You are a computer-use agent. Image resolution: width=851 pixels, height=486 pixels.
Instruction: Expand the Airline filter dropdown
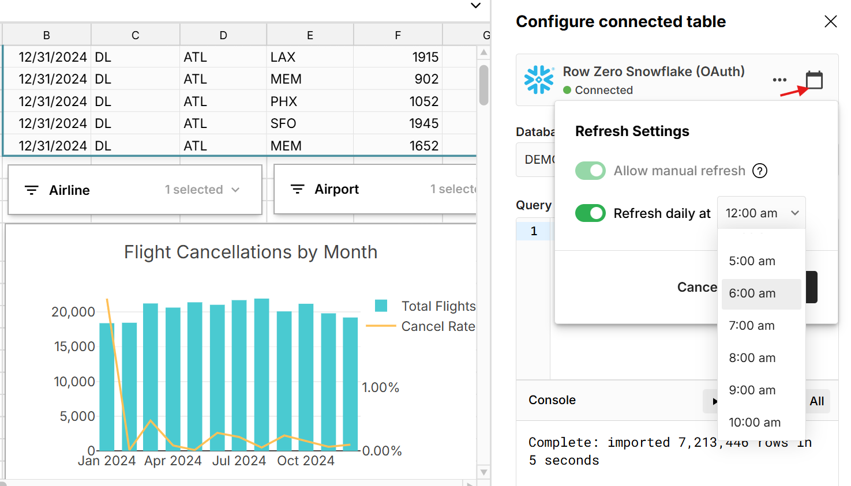click(x=236, y=189)
